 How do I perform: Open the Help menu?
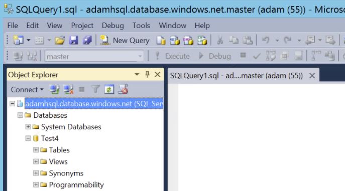coord(202,26)
